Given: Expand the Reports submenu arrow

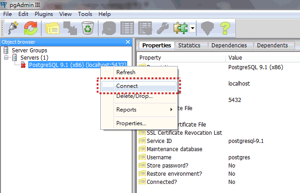Looking at the screenshot, I should [171, 110].
